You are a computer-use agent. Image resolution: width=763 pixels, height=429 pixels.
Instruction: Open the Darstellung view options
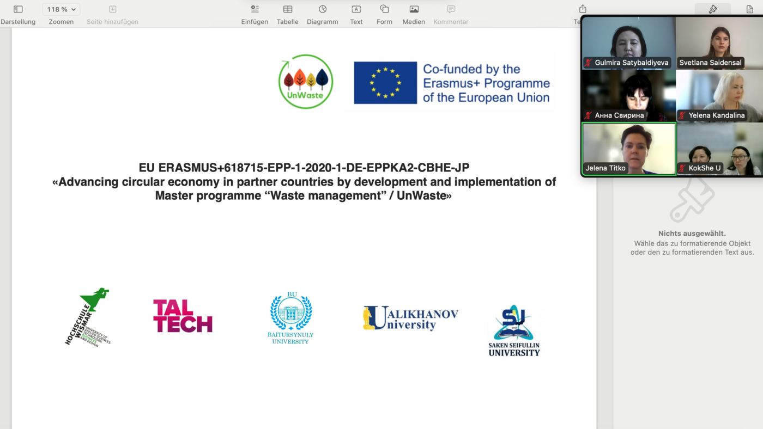point(18,9)
